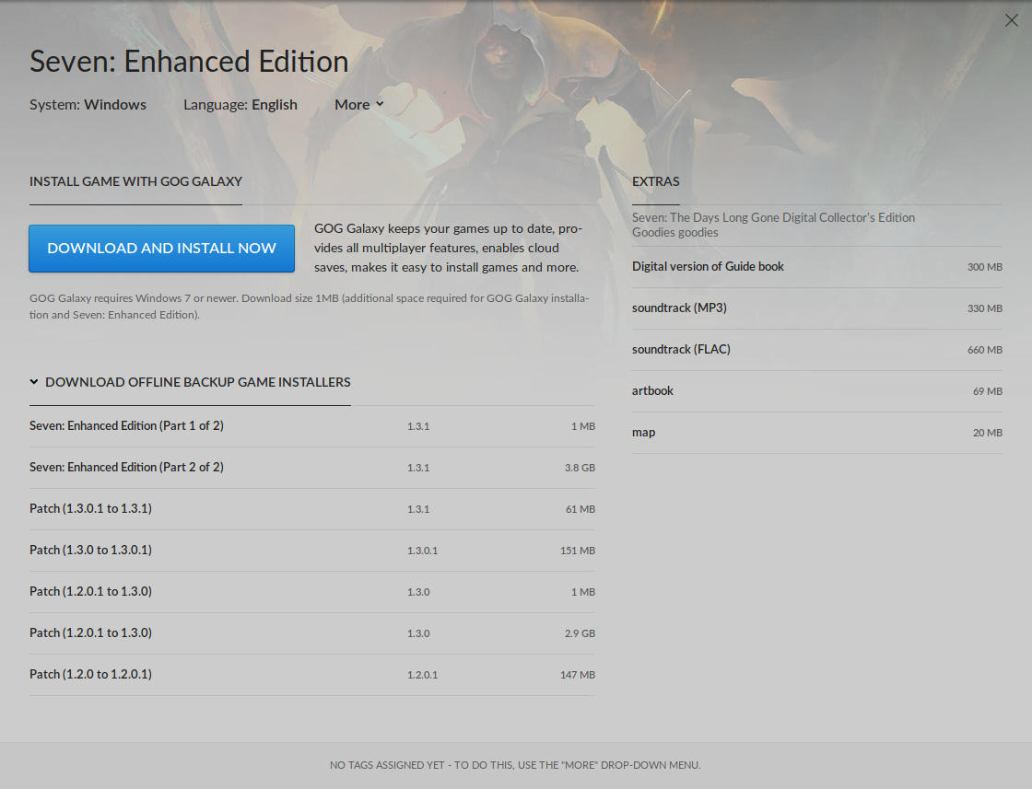
Task: Open the Language: English selector
Action: tap(240, 105)
